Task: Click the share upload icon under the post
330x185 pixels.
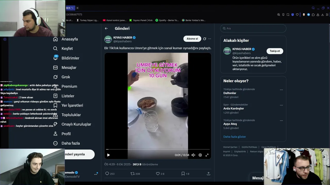Action: coord(209,174)
